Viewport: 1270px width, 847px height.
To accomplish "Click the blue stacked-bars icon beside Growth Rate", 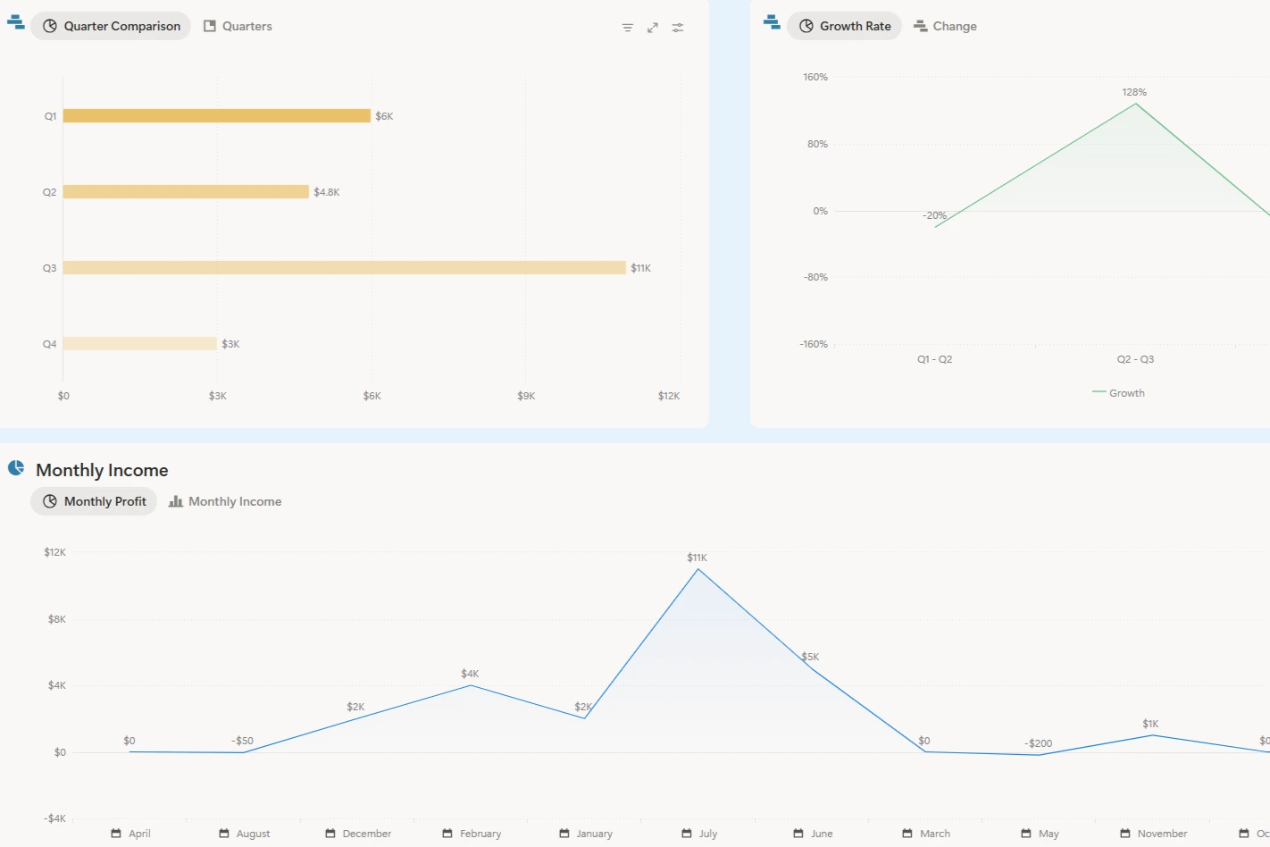I will coord(772,22).
